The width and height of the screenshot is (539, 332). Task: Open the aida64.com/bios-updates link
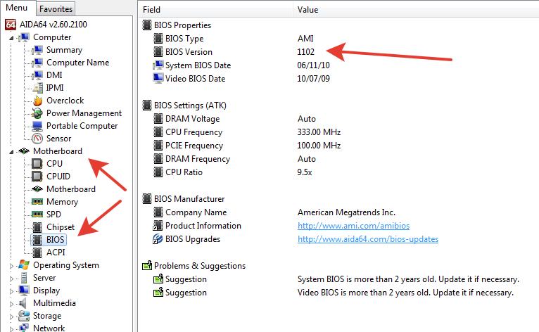tap(368, 239)
